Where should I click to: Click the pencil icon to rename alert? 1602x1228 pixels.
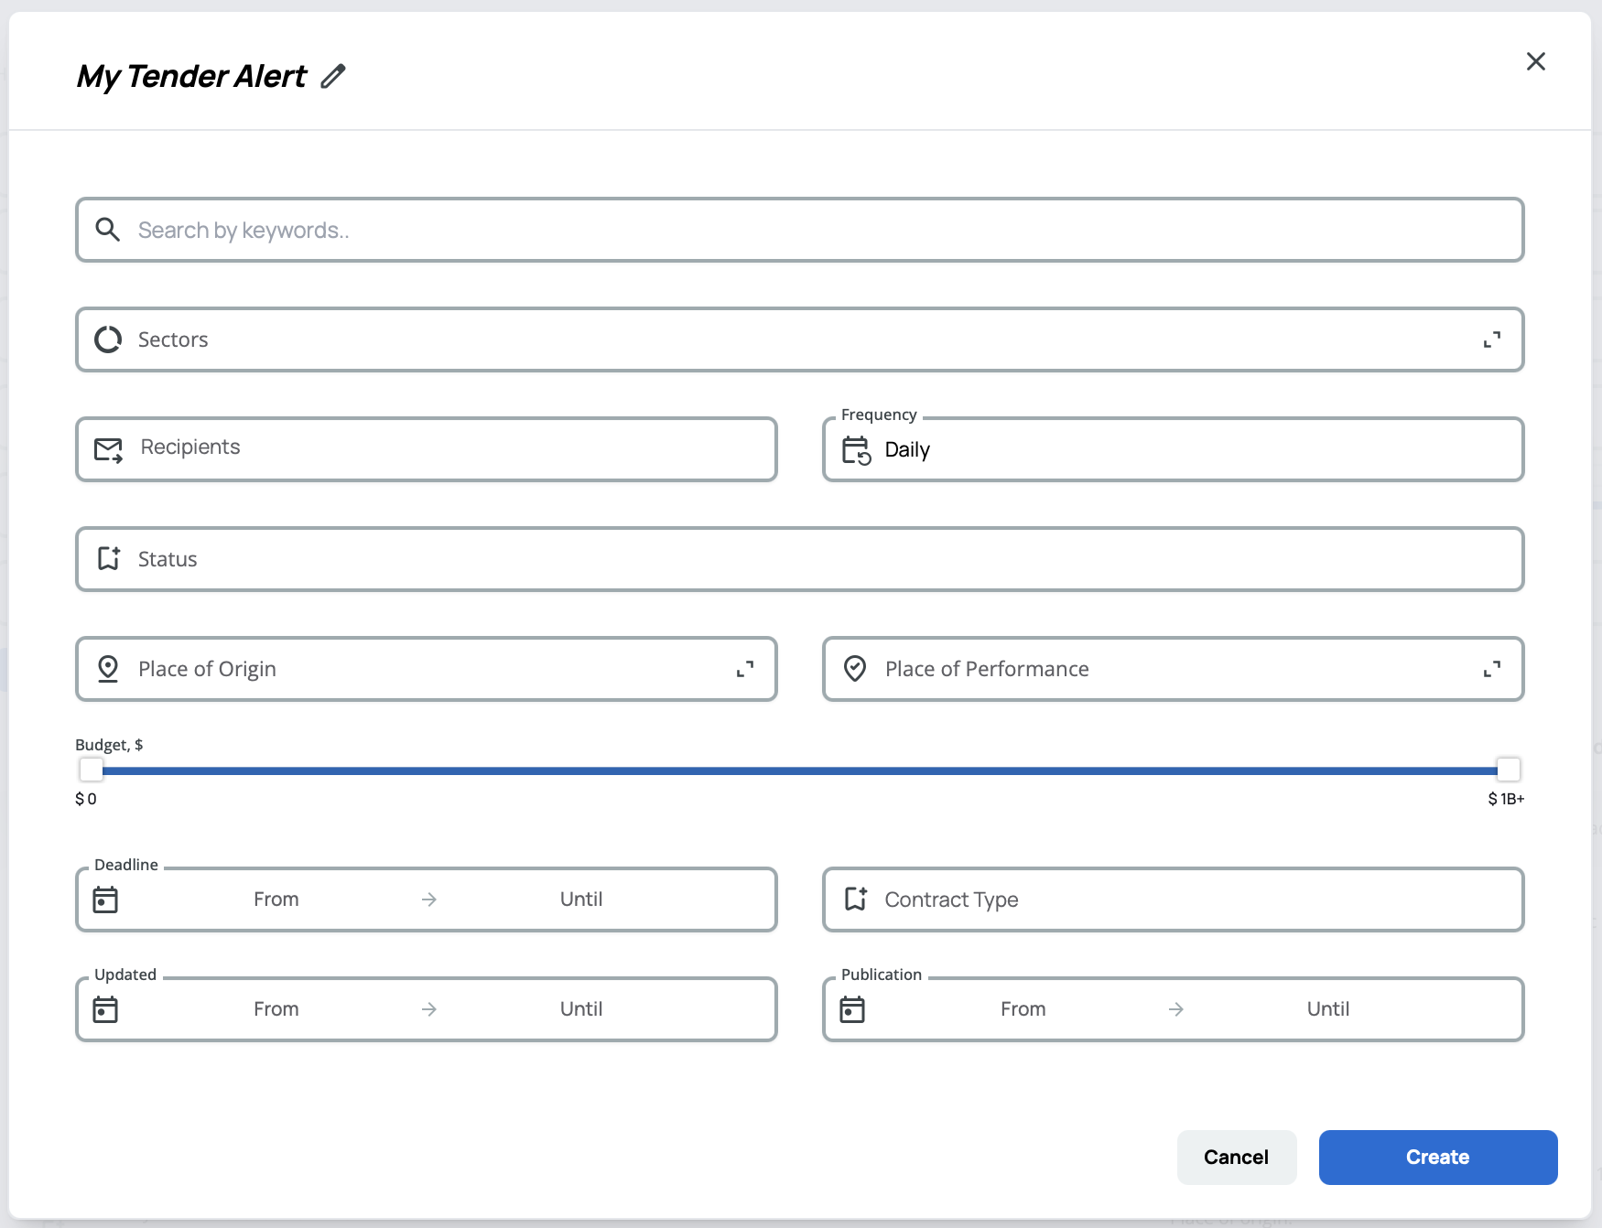pyautogui.click(x=333, y=76)
